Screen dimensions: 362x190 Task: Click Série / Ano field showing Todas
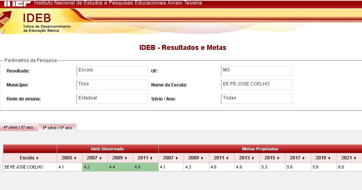click(x=256, y=99)
